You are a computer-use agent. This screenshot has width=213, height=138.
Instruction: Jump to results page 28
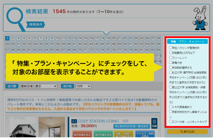159,38
